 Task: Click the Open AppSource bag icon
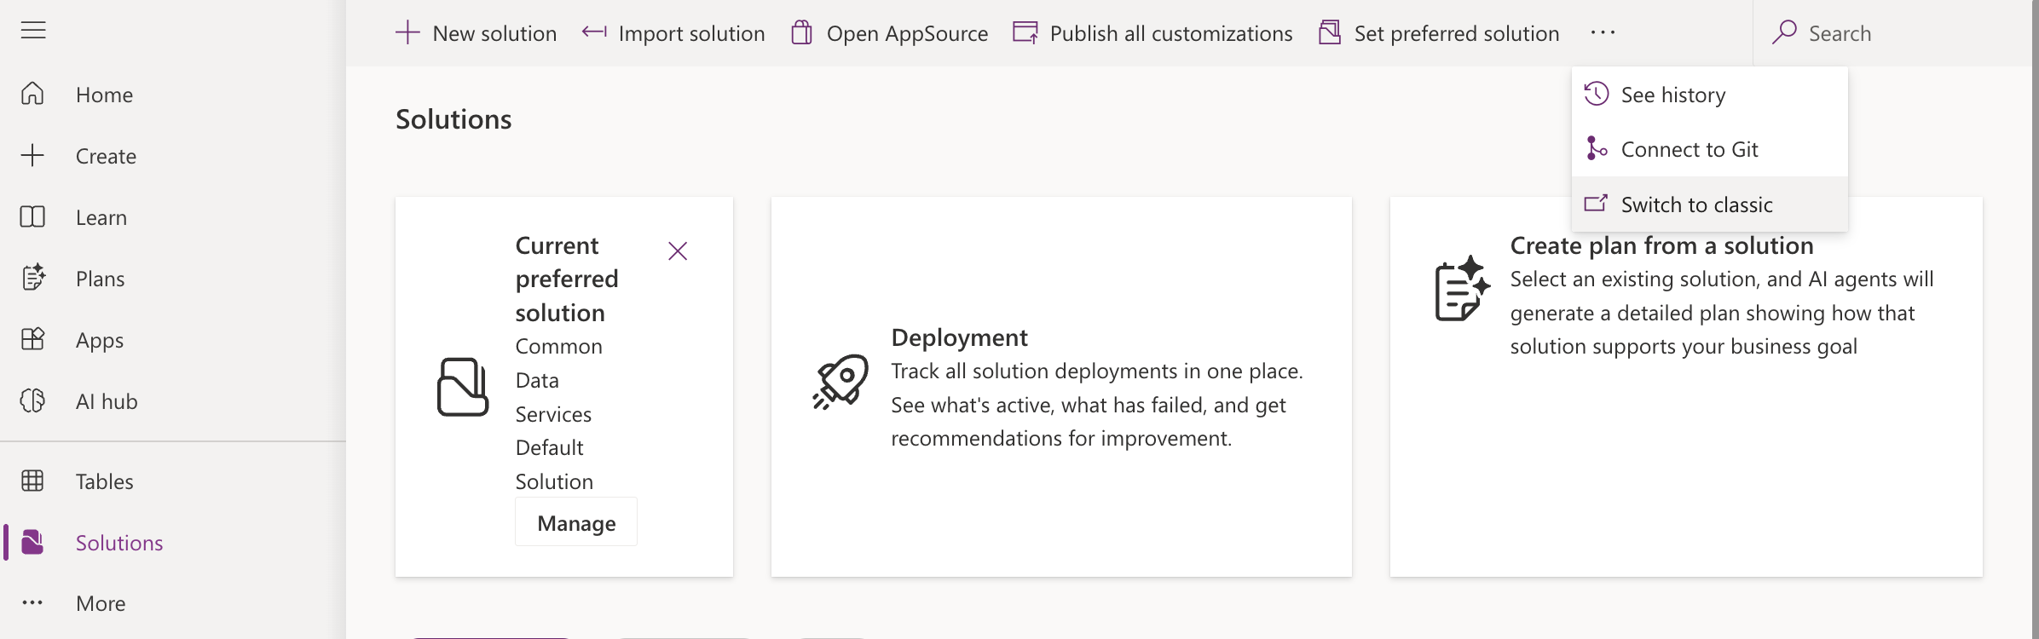(801, 32)
